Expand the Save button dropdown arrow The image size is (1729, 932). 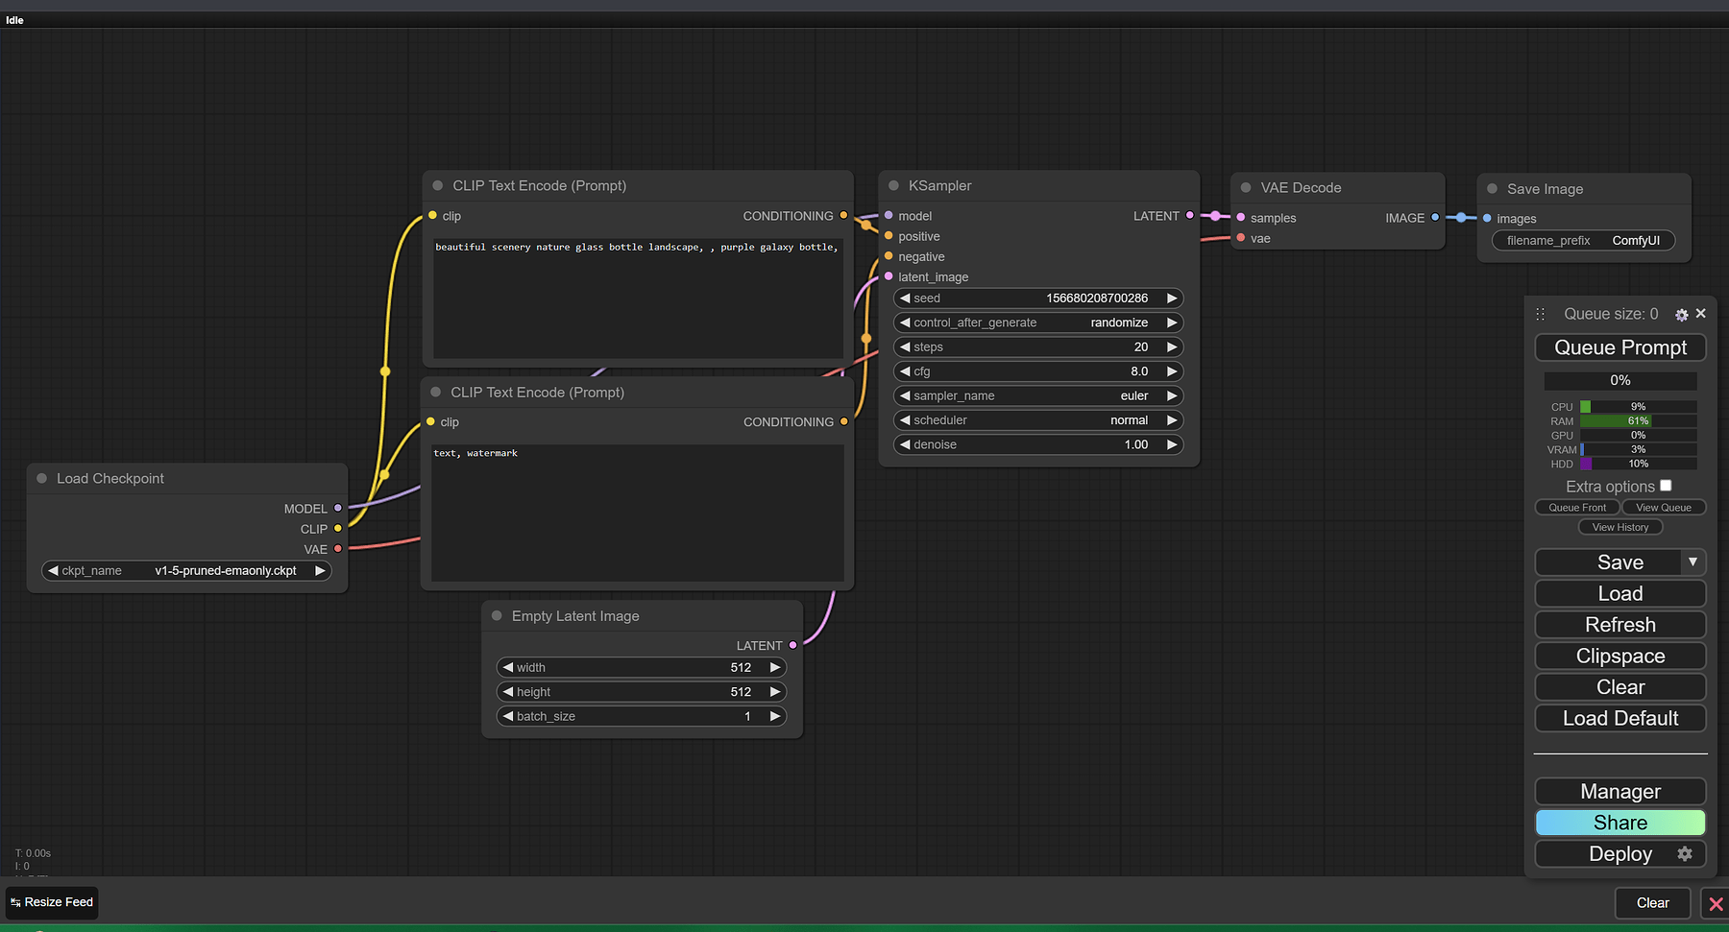tap(1692, 562)
